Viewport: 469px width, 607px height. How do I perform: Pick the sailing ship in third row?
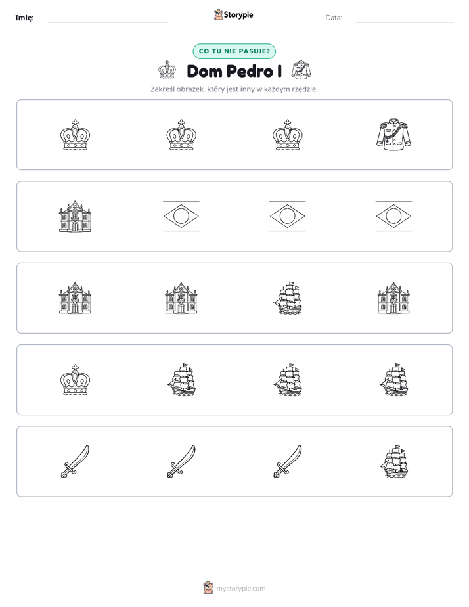(x=288, y=298)
